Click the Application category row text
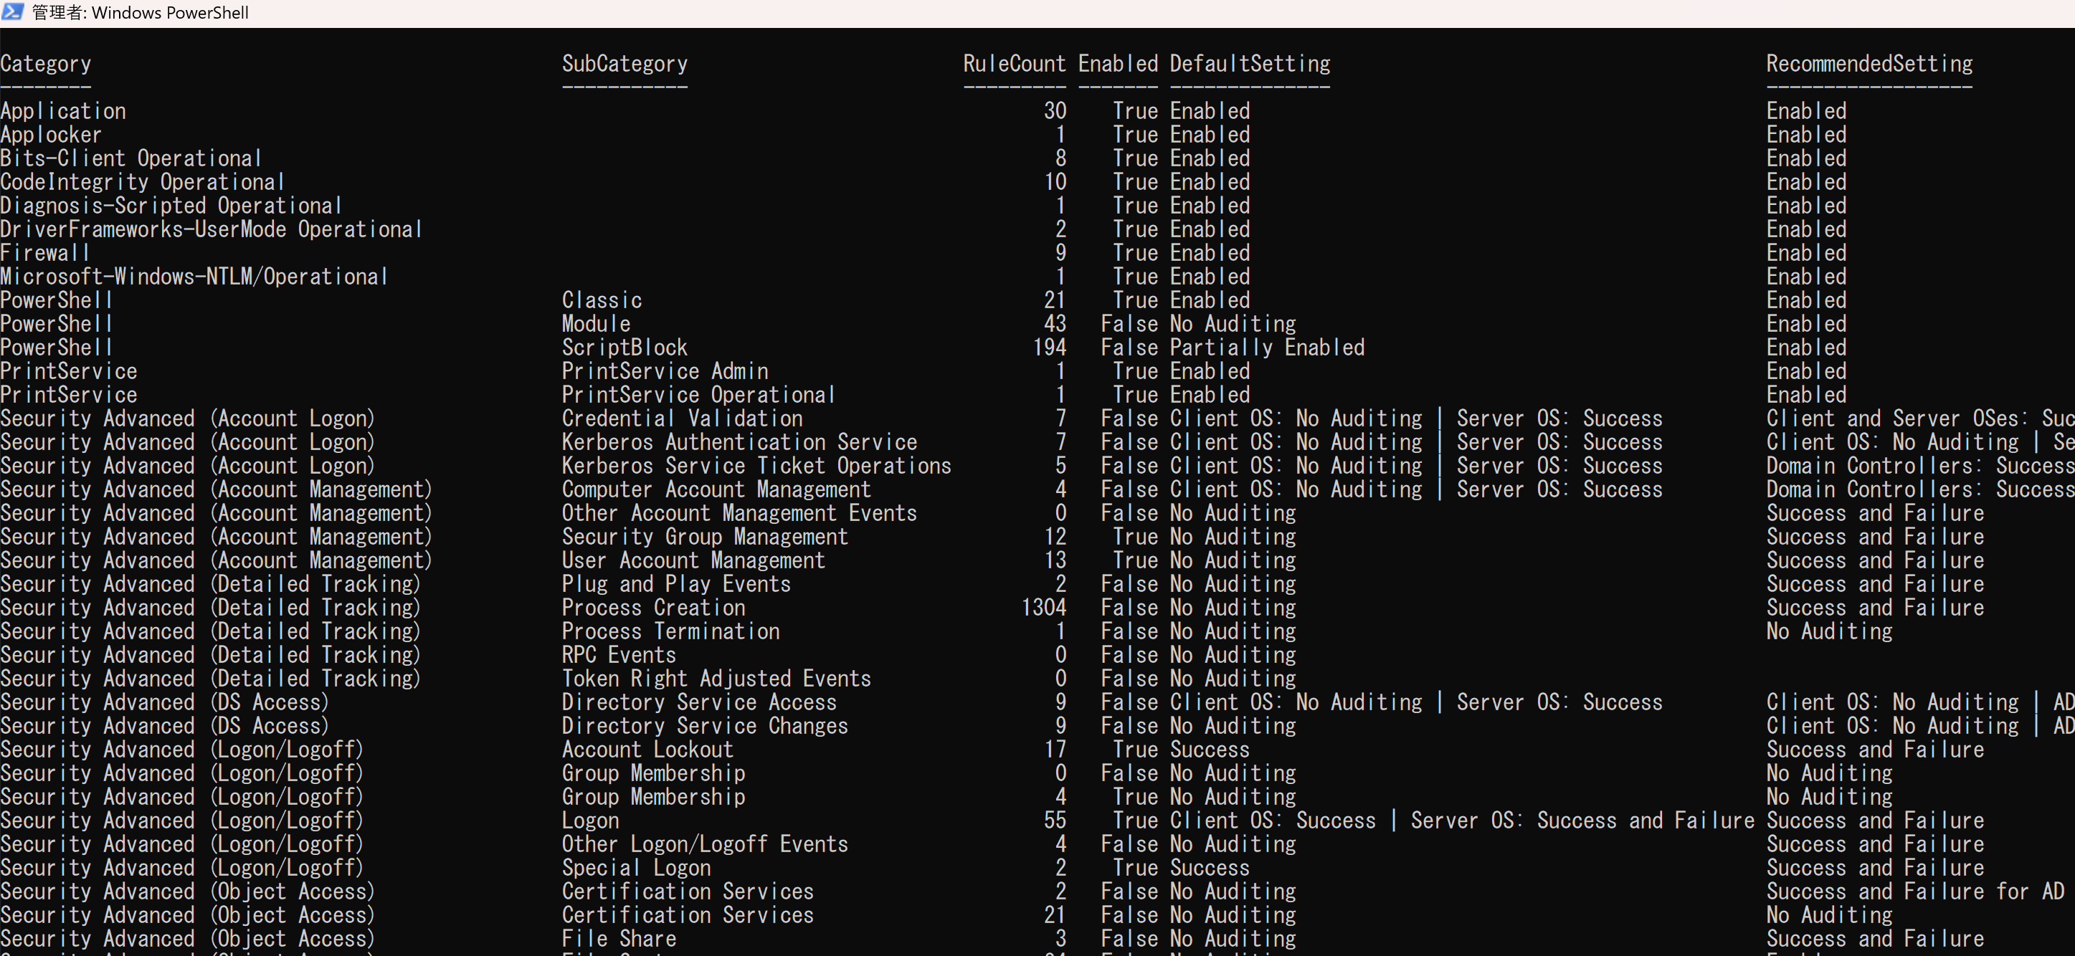The height and width of the screenshot is (956, 2075). click(x=64, y=111)
